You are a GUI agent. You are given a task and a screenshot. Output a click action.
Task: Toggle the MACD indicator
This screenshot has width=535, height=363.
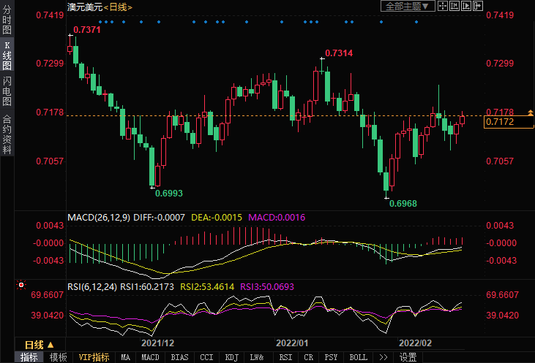pos(150,357)
